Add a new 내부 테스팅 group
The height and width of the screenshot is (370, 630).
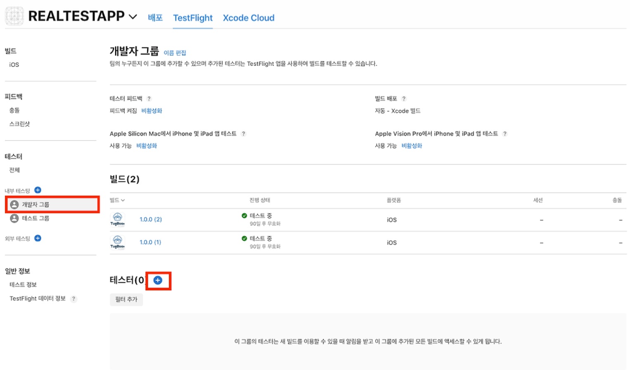click(x=38, y=190)
